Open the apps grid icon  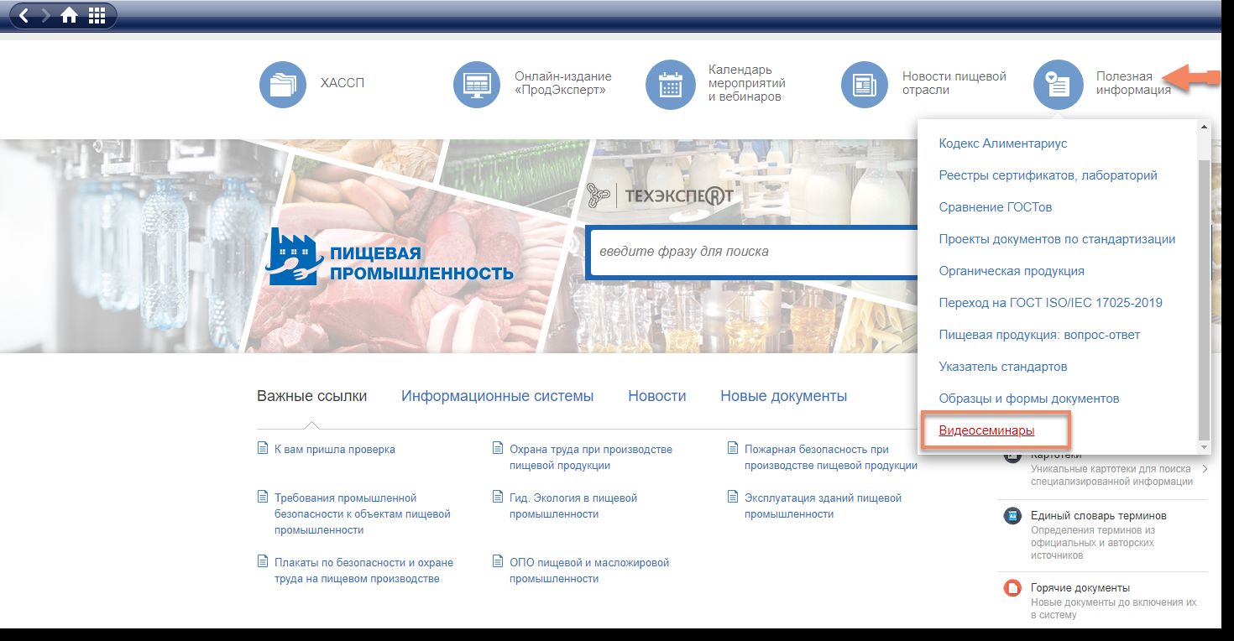(x=97, y=15)
